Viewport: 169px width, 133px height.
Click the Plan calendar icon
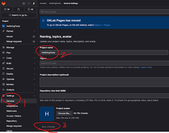3,53
